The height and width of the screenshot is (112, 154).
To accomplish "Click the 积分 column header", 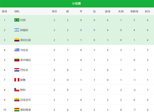I will tap(148, 12).
